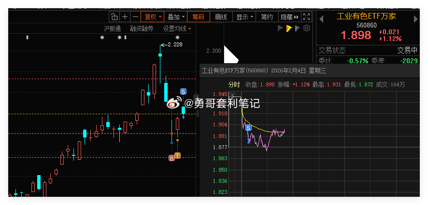Image resolution: width=428 pixels, height=205 pixels.
Task: Click the fullscreen expand icon
Action: 307,17
